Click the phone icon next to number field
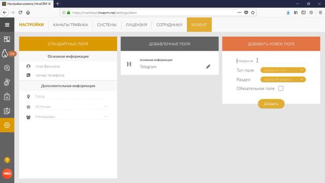 point(28,75)
